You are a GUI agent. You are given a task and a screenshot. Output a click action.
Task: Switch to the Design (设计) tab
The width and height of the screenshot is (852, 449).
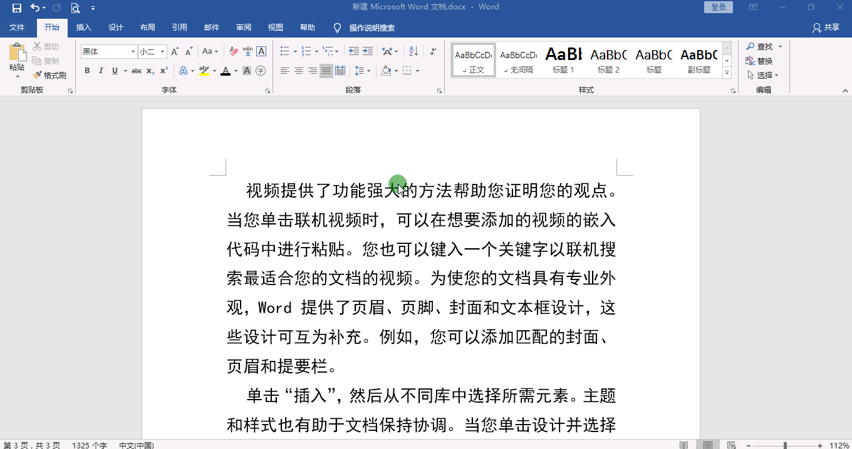click(x=116, y=28)
